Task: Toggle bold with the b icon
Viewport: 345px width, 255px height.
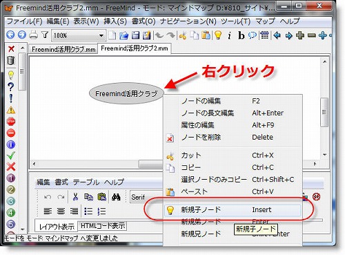Action: tap(241, 36)
